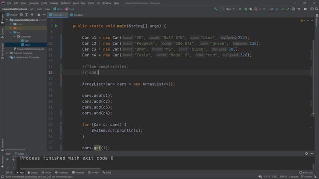Run with Coverage icon in the toolbar

pos(251,9)
